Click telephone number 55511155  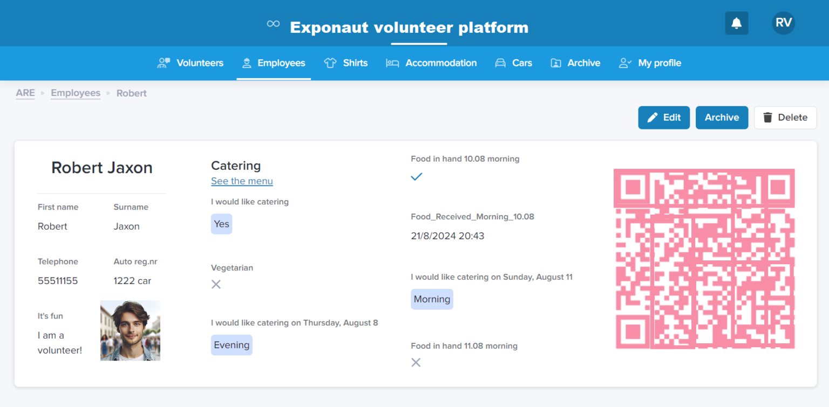click(x=58, y=281)
